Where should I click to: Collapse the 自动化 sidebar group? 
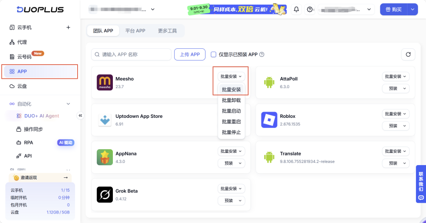coord(68,104)
